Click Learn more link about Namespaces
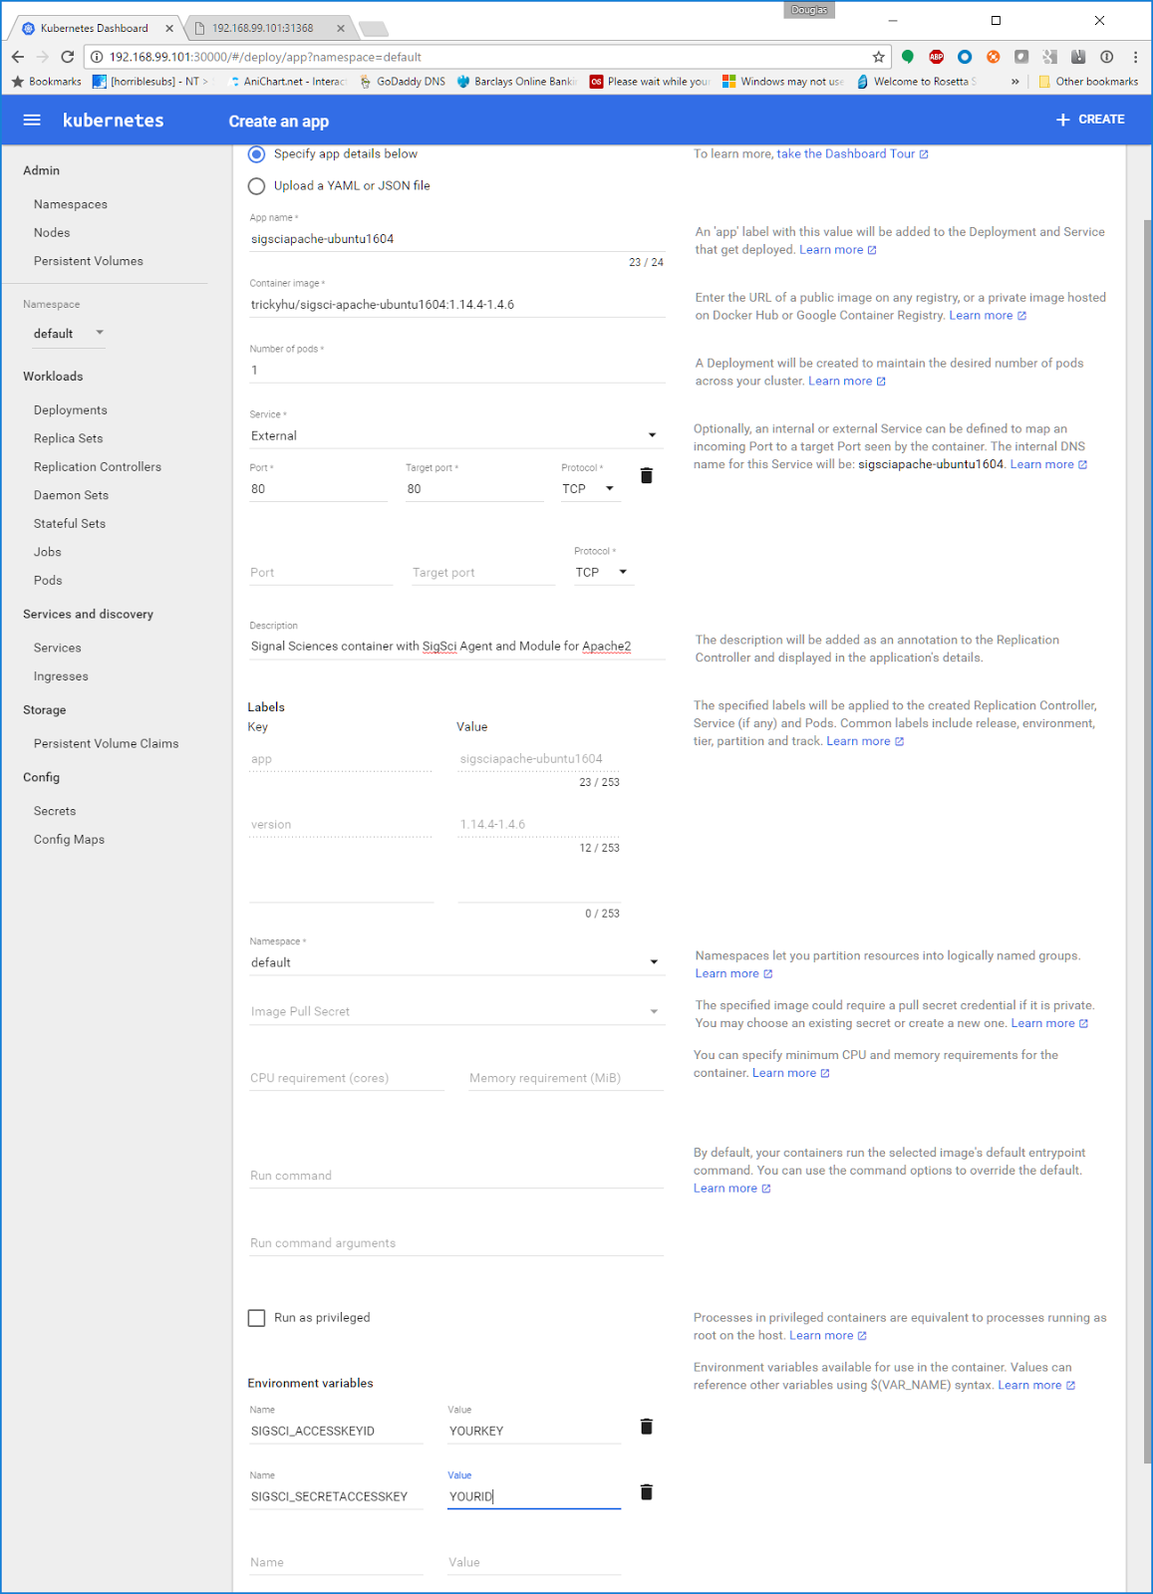Image resolution: width=1153 pixels, height=1594 pixels. (733, 974)
